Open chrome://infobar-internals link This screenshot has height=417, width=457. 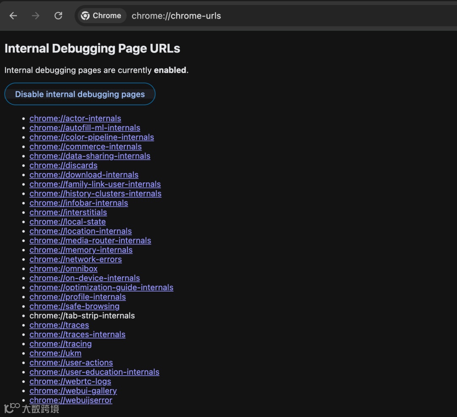pyautogui.click(x=79, y=203)
